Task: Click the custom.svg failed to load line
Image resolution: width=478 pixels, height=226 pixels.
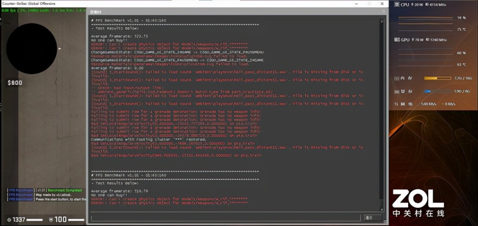Action: point(170,65)
